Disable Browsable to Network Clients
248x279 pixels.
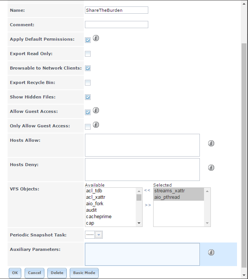point(88,68)
